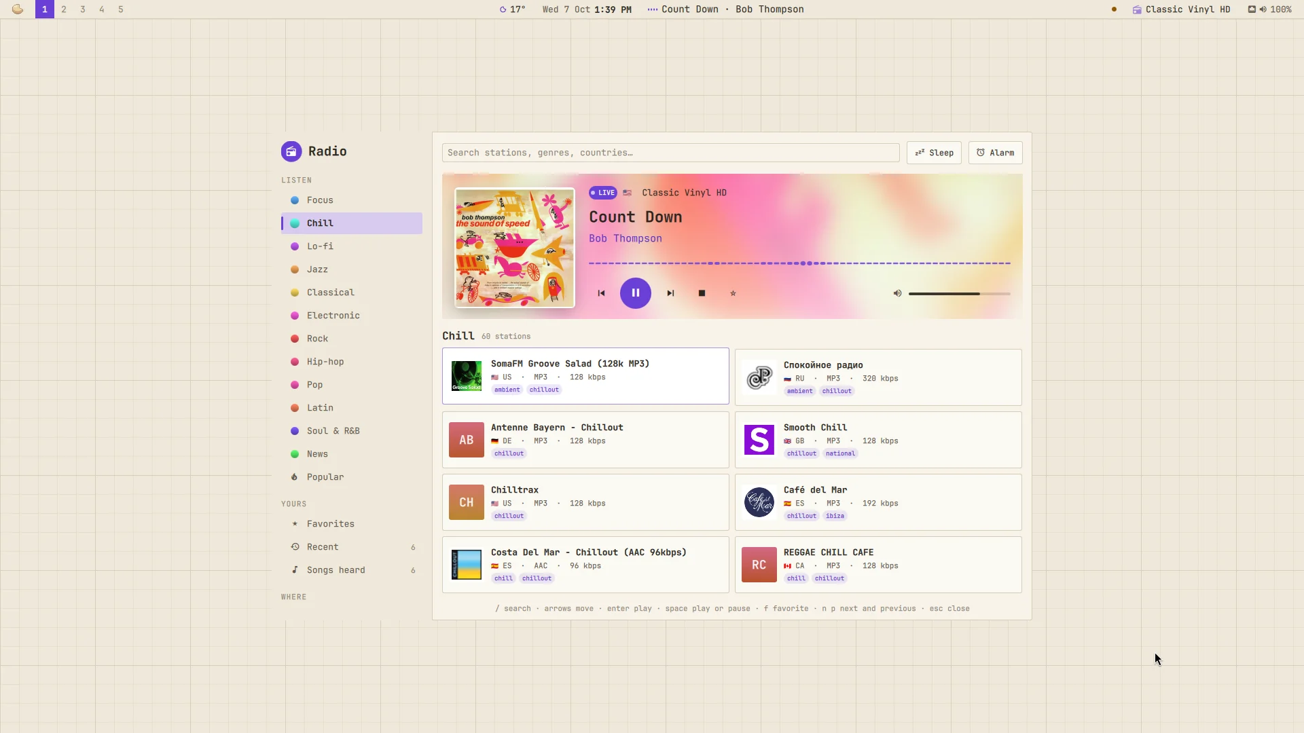Screen dimensions: 1304x733
Task: Seek along the dashed track progress bar
Action: 799,263
